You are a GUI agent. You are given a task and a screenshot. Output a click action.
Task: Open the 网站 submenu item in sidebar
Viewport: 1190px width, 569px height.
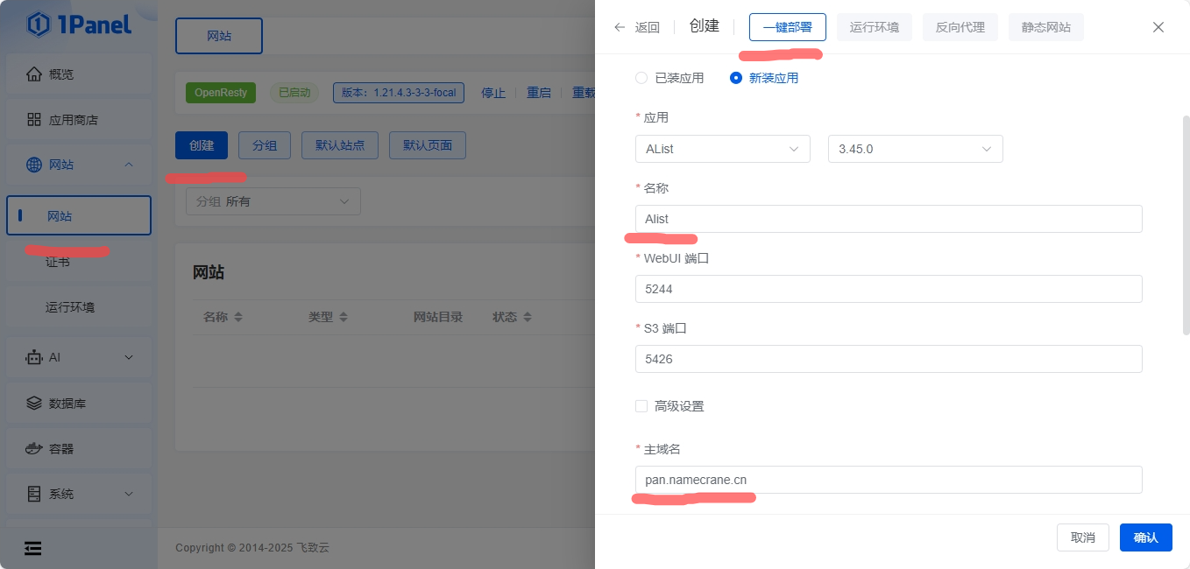coord(79,216)
